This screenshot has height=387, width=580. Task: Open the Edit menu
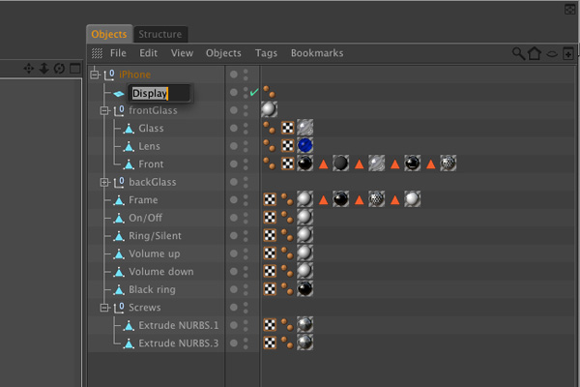pos(148,53)
